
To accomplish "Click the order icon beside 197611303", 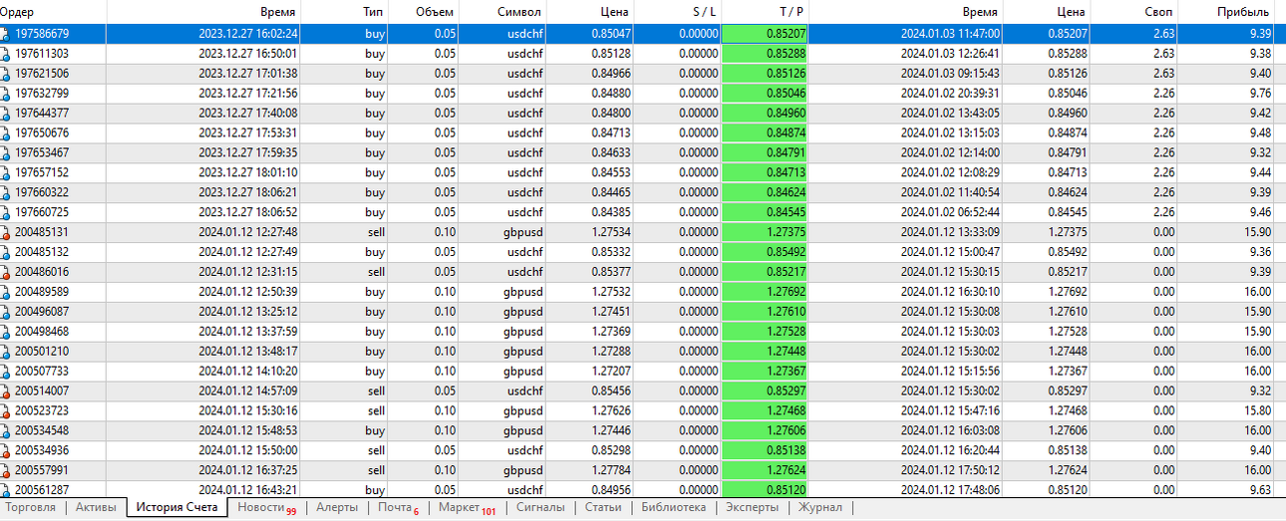I will coord(5,54).
